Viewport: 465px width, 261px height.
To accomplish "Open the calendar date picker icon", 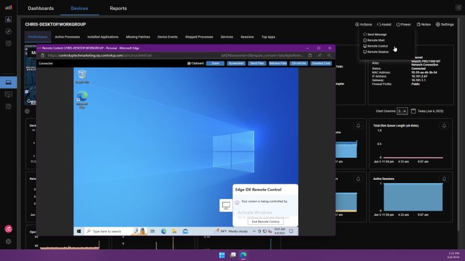I will point(413,111).
